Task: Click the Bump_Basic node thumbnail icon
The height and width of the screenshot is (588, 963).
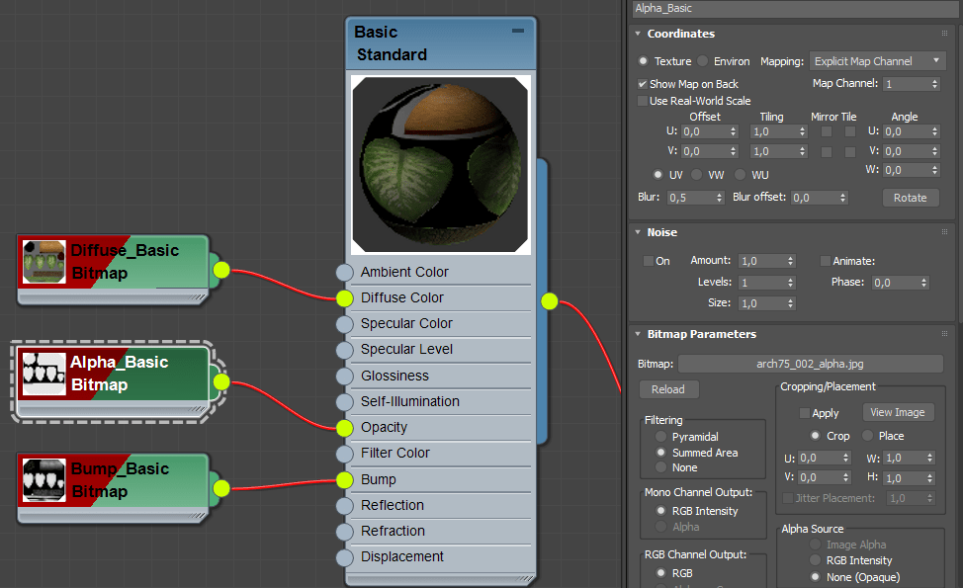Action: 44,480
